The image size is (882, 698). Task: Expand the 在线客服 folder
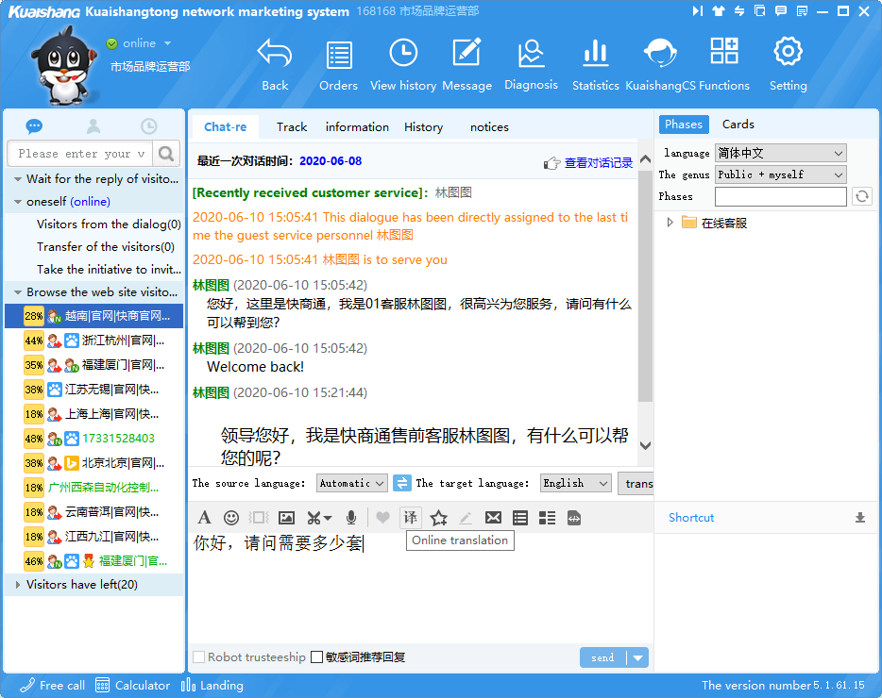pyautogui.click(x=670, y=223)
